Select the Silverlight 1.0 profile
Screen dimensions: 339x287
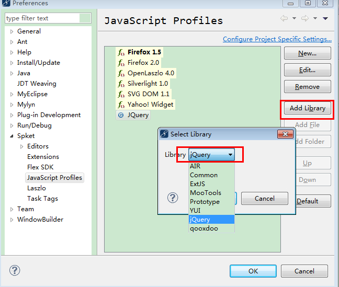pos(143,84)
